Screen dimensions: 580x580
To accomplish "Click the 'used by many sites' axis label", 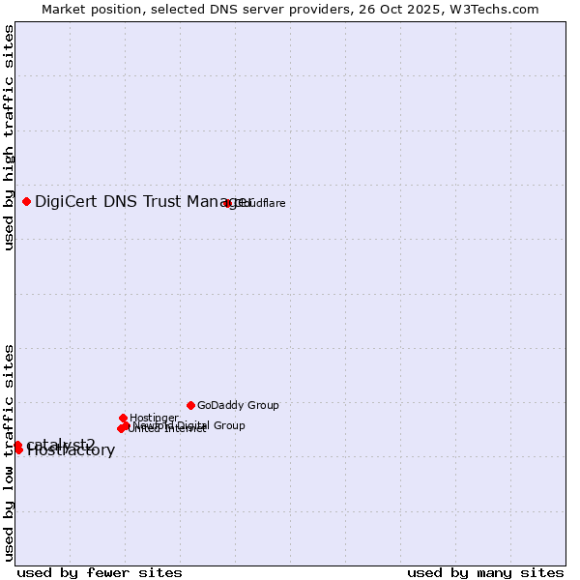I will click(x=485, y=572).
